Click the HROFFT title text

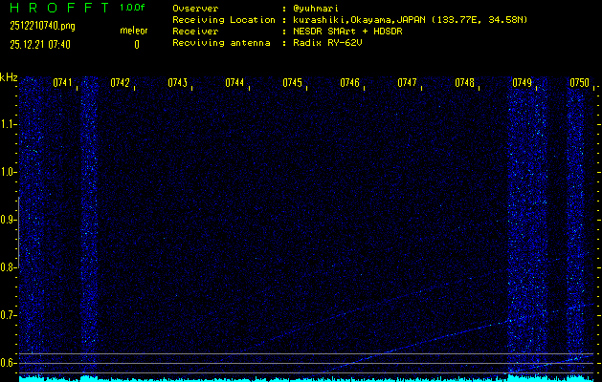tap(53, 8)
